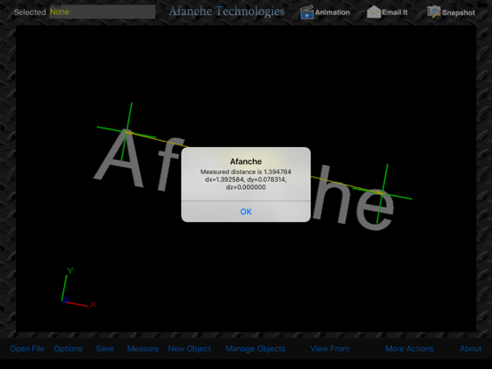The width and height of the screenshot is (492, 369).
Task: Click the XYZ axis orientation gizmo
Action: (78, 288)
